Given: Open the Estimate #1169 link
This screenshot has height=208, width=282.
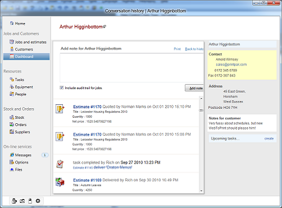Looking at the screenshot, I should (87, 180).
